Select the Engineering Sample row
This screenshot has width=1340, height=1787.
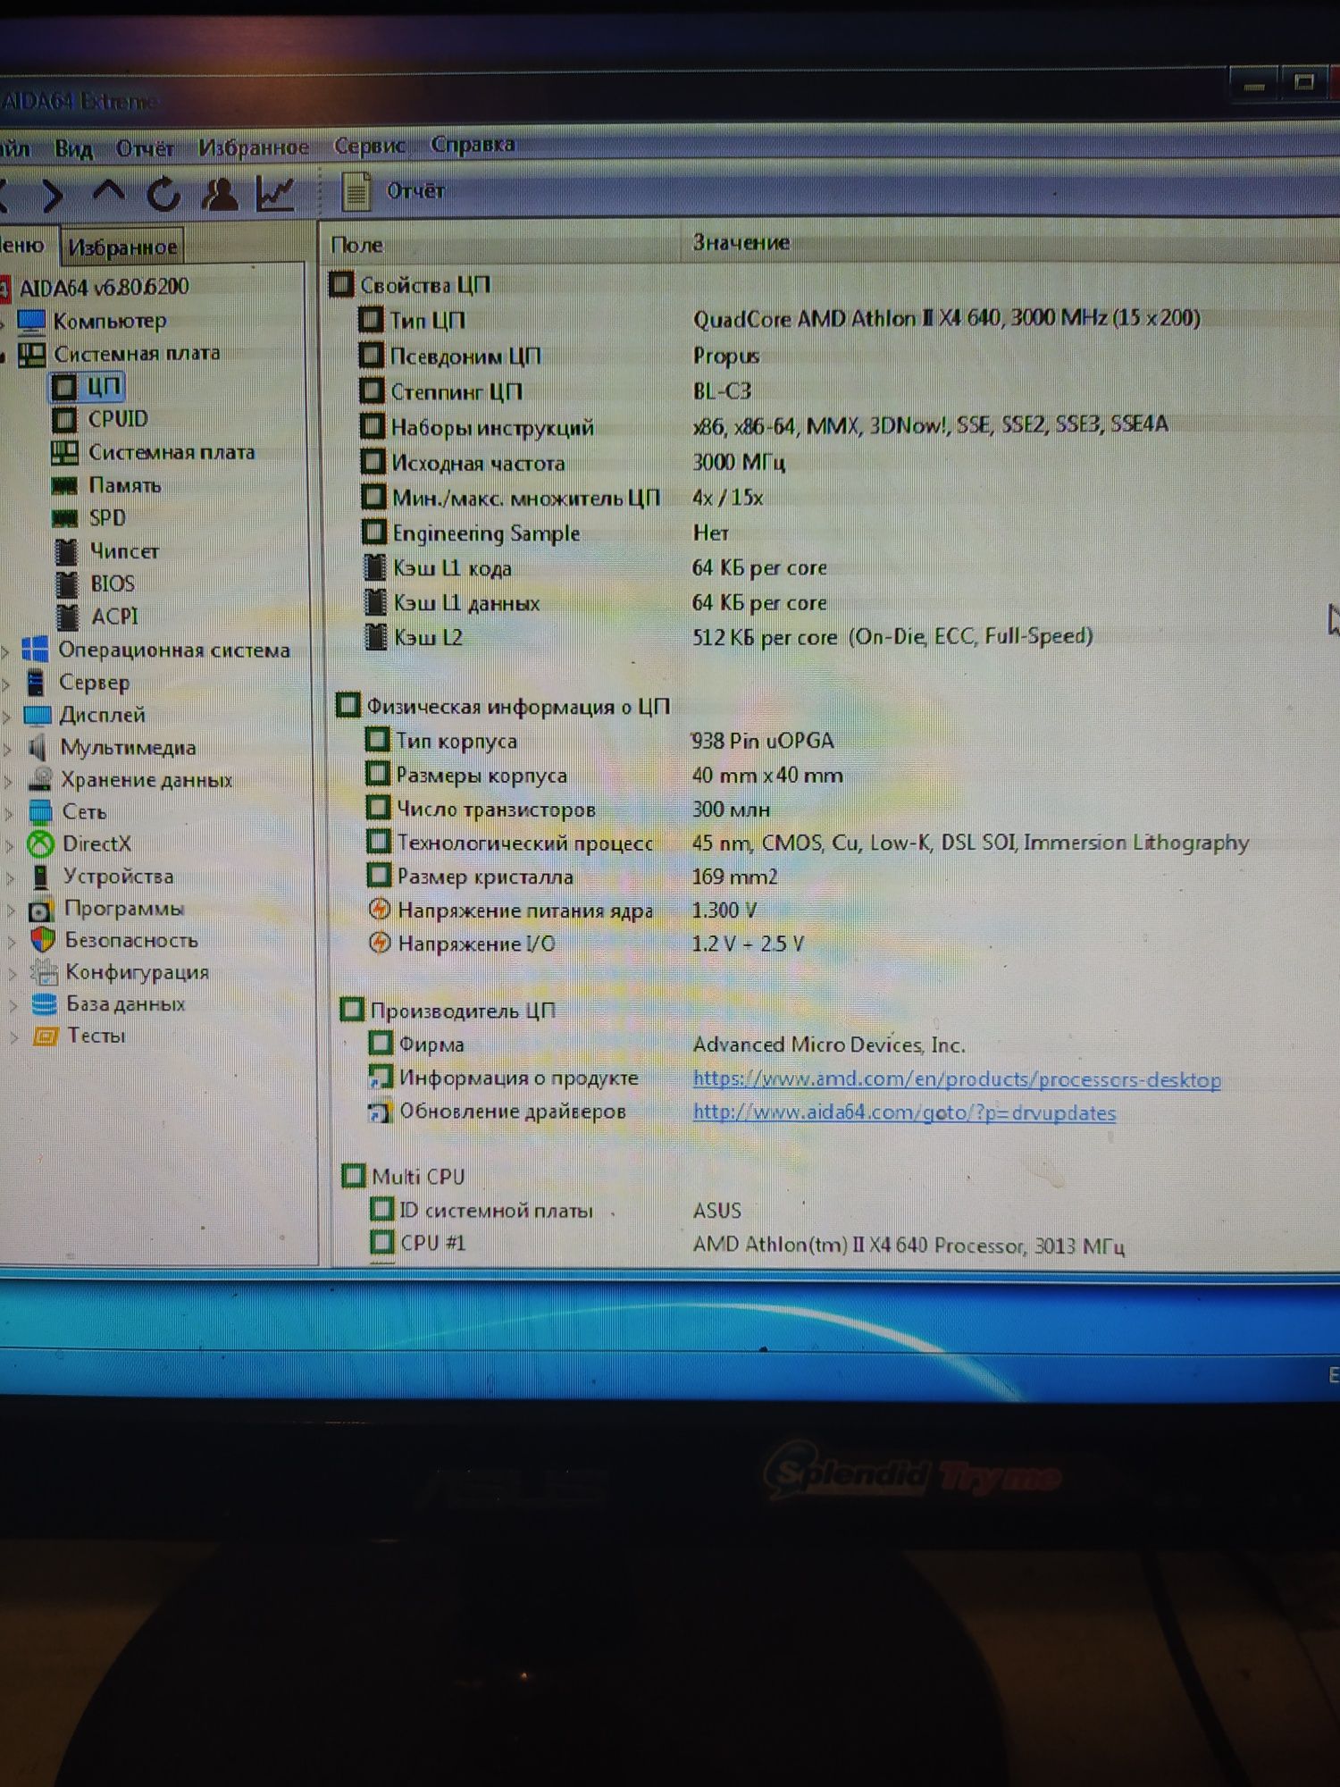[x=545, y=533]
